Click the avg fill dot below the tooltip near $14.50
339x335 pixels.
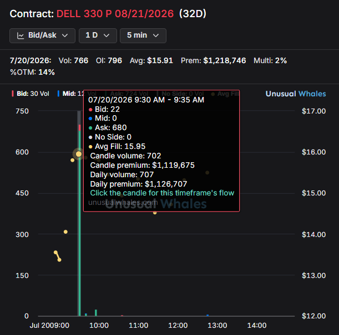click(155, 213)
